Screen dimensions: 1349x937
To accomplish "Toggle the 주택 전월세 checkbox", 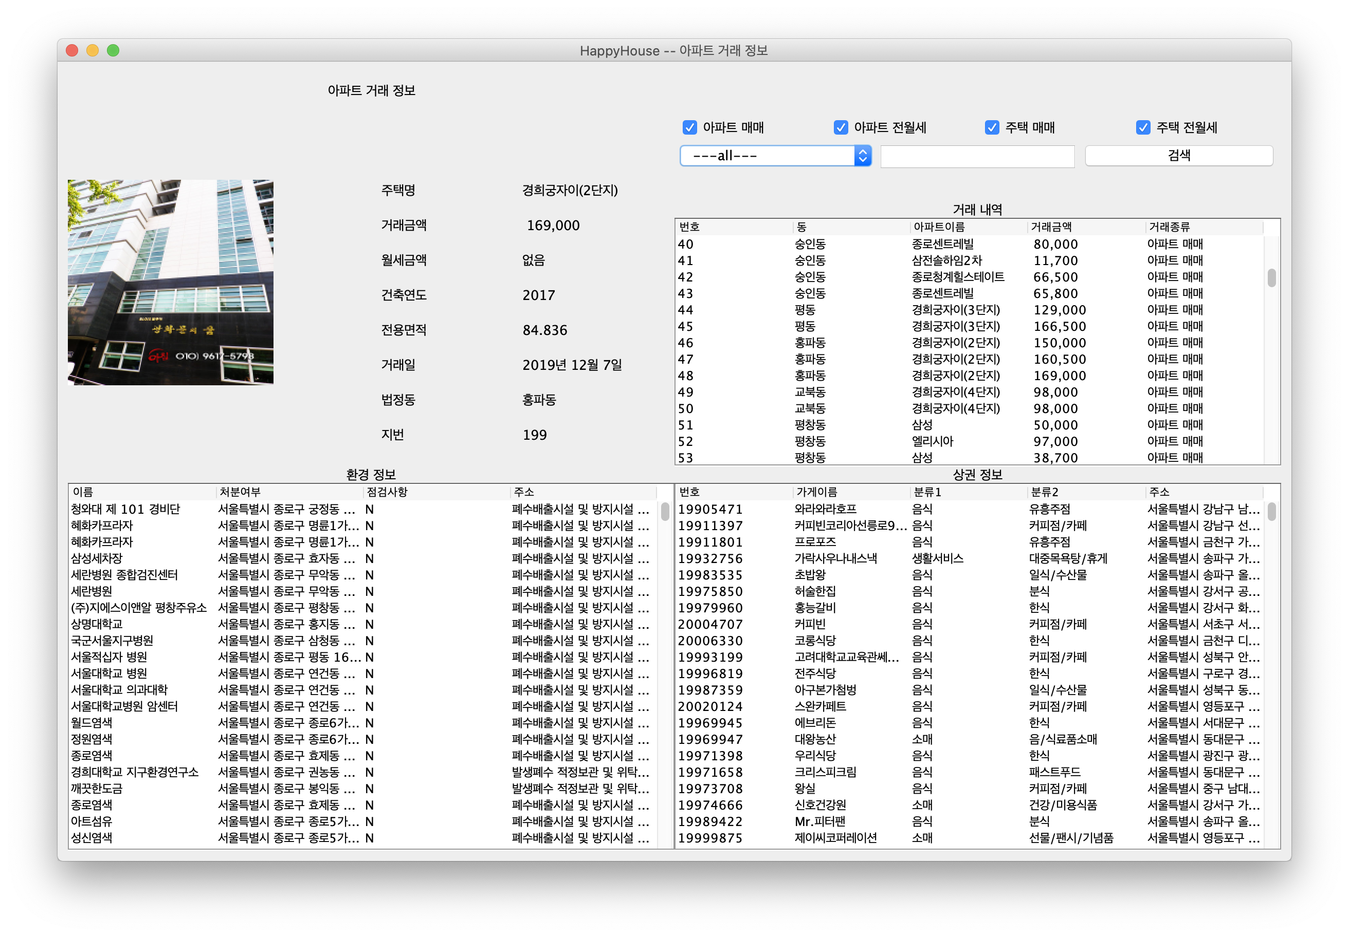I will pos(1143,127).
